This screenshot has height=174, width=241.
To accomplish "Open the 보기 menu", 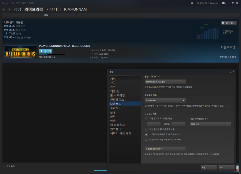I will pos(12,3).
